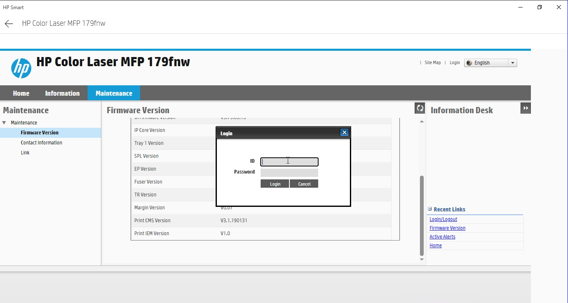This screenshot has width=568, height=303.
Task: Open the English language dropdown
Action: pos(490,63)
